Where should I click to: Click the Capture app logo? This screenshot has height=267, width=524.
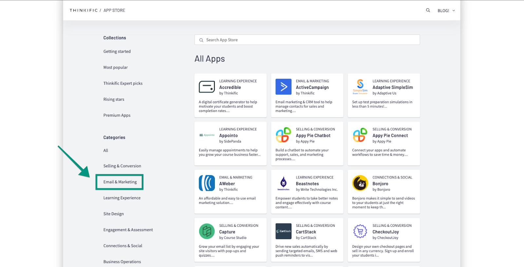[207, 231]
